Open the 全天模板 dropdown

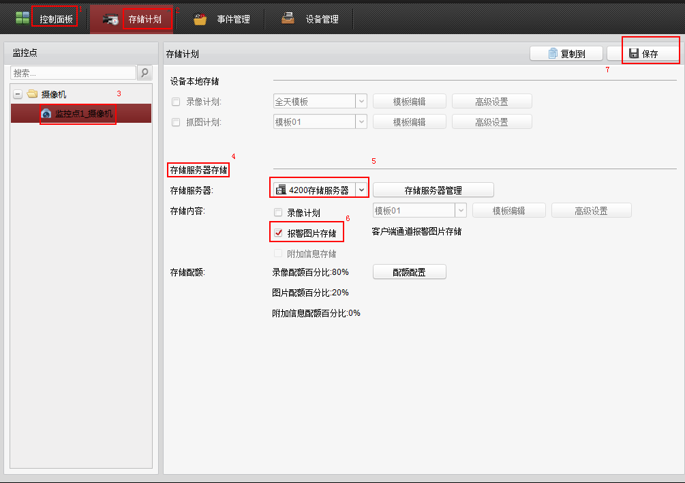pyautogui.click(x=361, y=102)
